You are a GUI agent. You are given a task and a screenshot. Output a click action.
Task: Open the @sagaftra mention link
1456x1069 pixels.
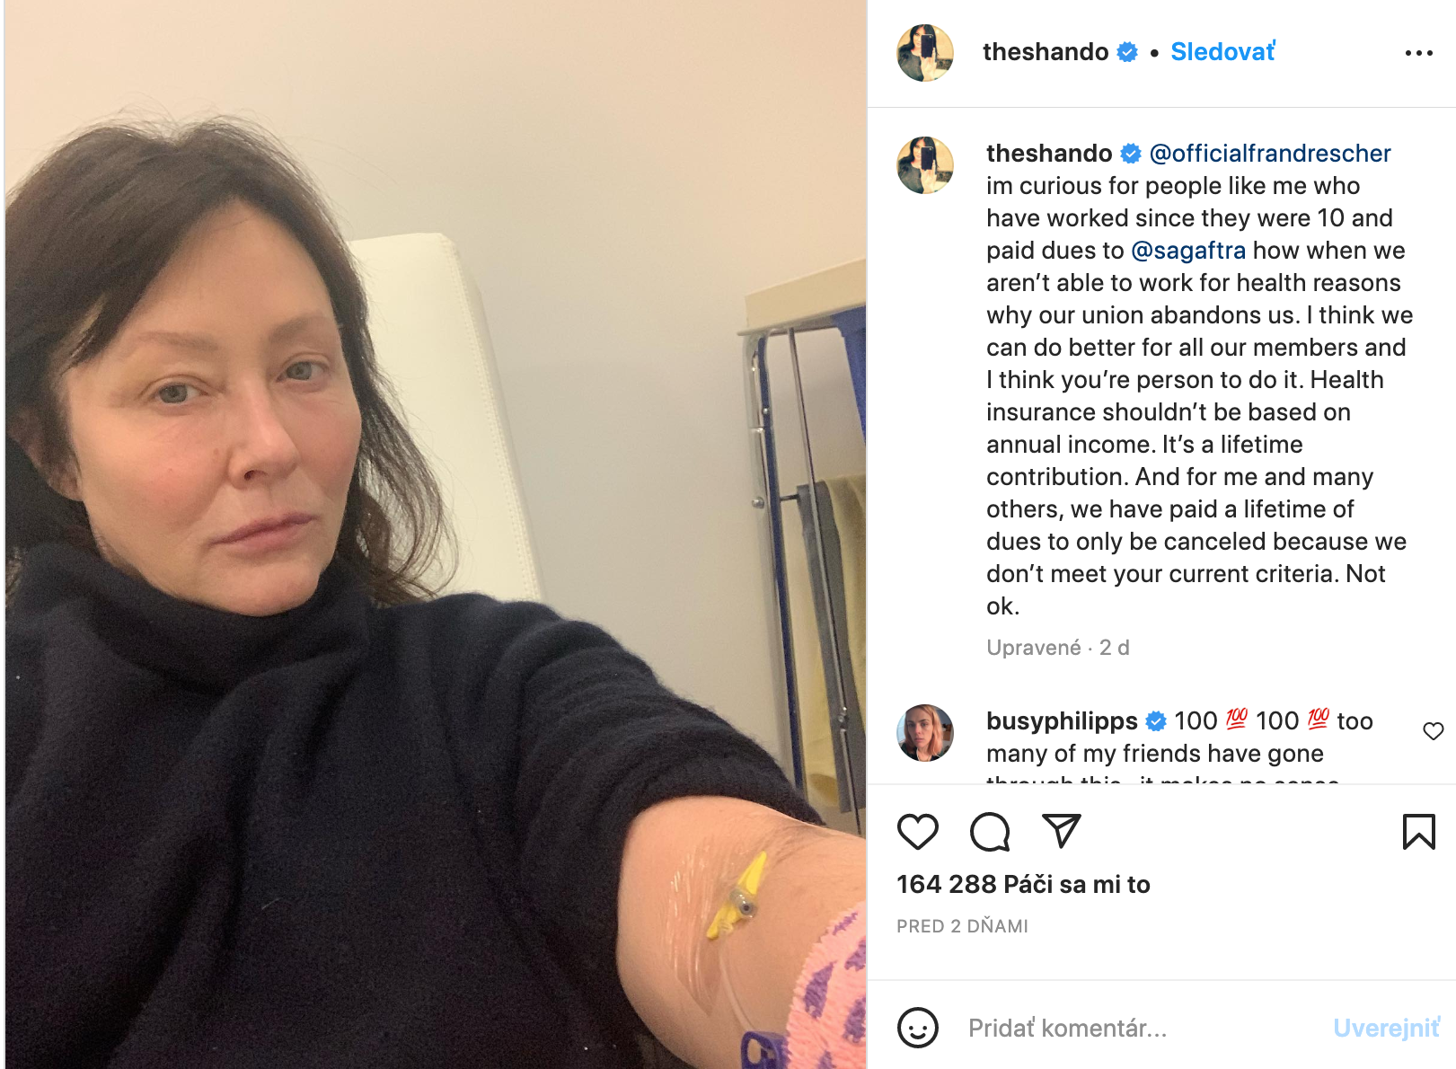point(1188,251)
